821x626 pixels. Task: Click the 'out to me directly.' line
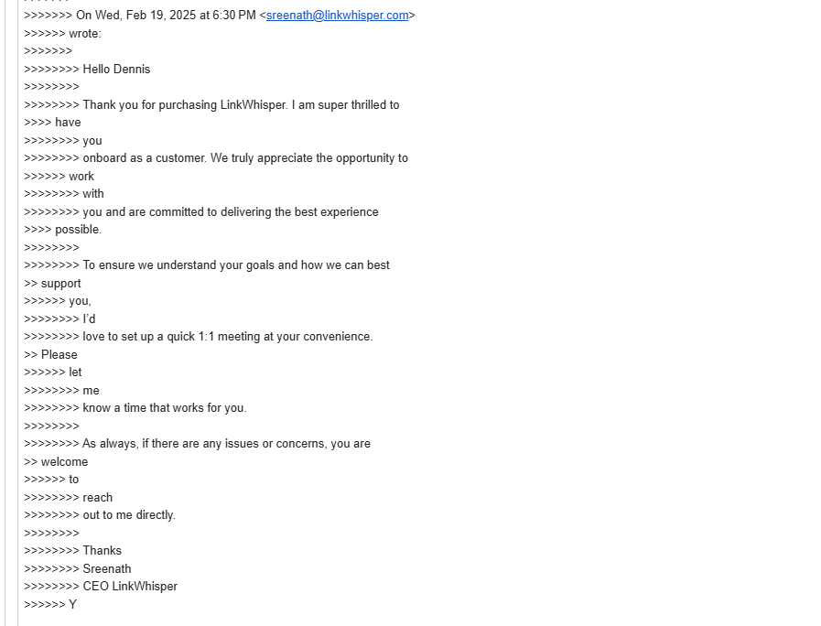(x=128, y=515)
